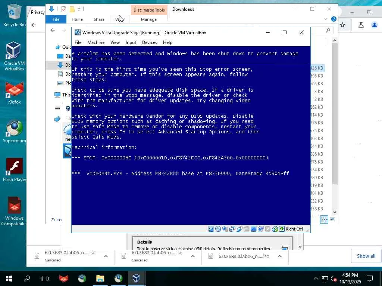The height and width of the screenshot is (286, 382).
Task: Click the optical disc icon in VirtualBox status bar
Action: (x=218, y=229)
